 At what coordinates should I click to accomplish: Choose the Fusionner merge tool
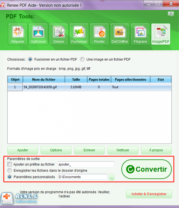(x=79, y=34)
